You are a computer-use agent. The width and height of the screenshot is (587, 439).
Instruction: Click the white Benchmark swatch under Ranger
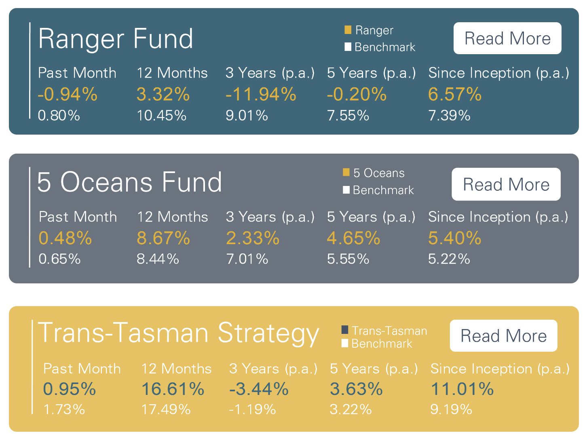coord(348,47)
